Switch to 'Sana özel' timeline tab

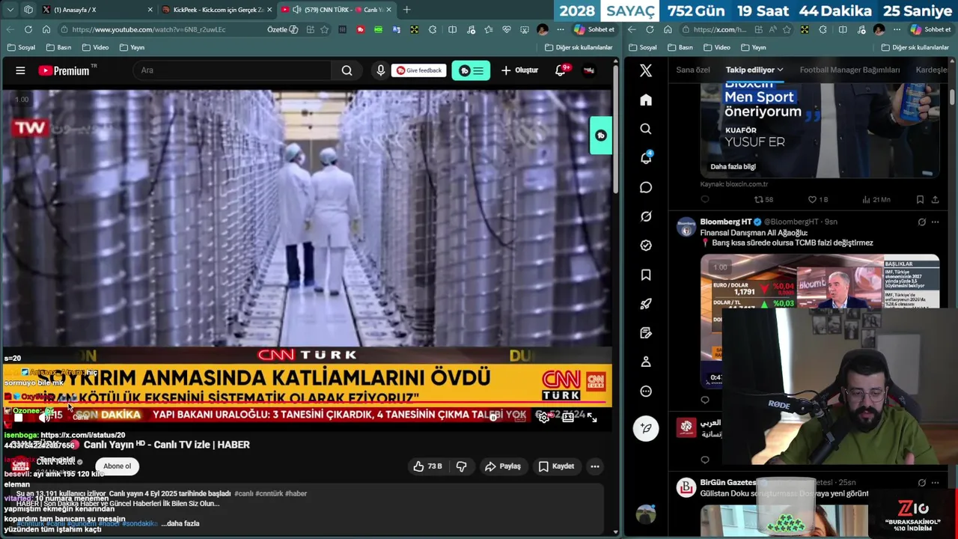[x=693, y=70]
